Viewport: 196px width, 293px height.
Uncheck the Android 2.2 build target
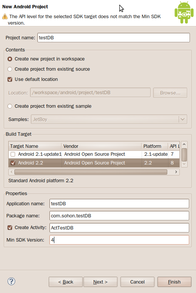click(x=13, y=163)
